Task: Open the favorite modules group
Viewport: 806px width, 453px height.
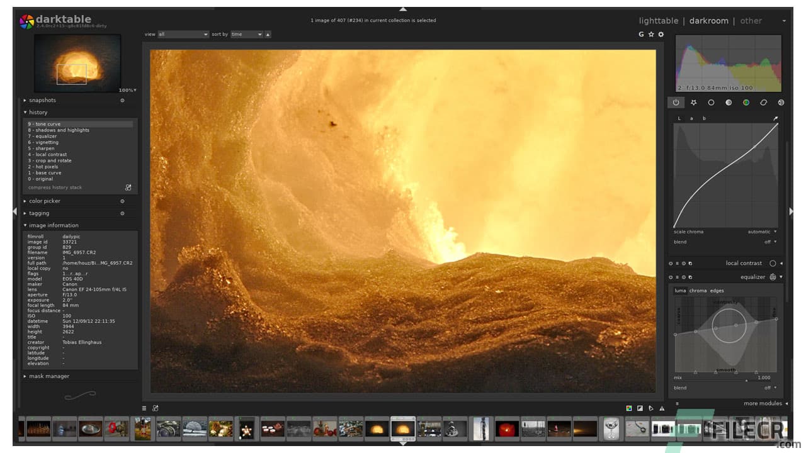Action: coord(694,102)
